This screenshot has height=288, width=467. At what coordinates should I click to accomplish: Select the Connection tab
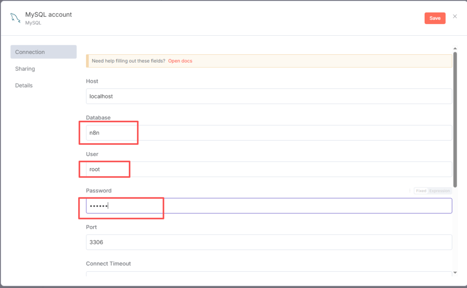coord(44,52)
